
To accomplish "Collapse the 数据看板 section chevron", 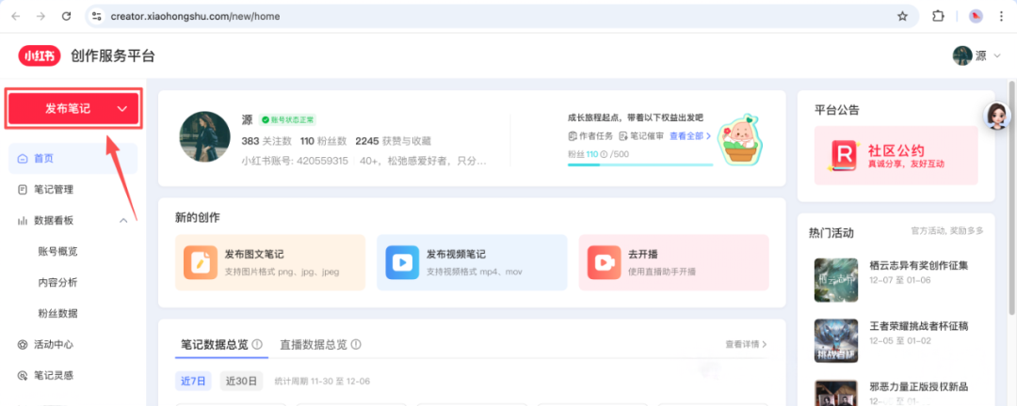I will click(124, 221).
